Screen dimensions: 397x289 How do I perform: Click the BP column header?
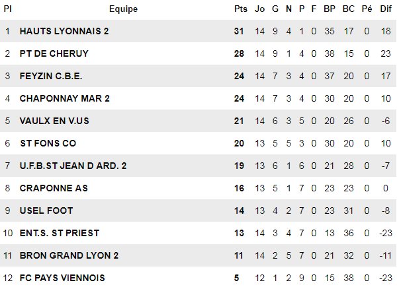pos(330,9)
